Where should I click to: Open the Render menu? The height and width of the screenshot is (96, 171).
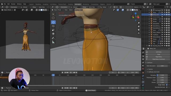[13, 4]
